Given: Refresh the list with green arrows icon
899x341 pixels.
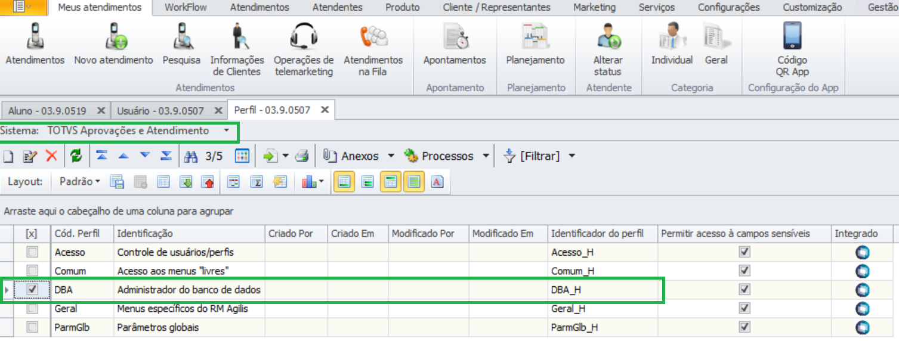Looking at the screenshot, I should (76, 156).
